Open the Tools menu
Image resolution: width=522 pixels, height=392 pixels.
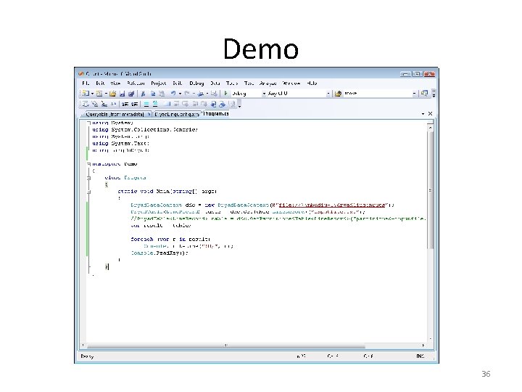tap(232, 83)
